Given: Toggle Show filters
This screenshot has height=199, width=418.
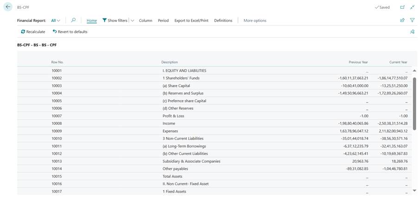Looking at the screenshot, I should [114, 20].
